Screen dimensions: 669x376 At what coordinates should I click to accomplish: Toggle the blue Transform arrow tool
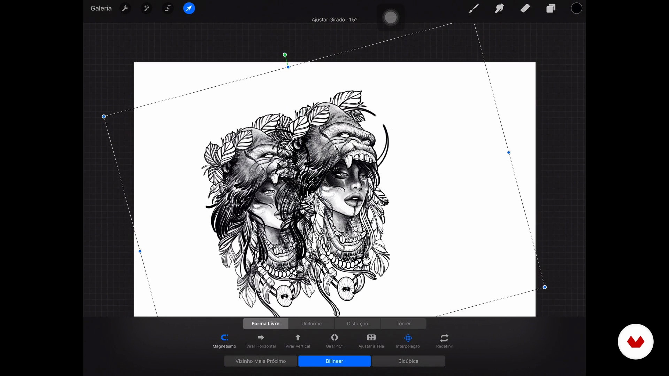[189, 8]
